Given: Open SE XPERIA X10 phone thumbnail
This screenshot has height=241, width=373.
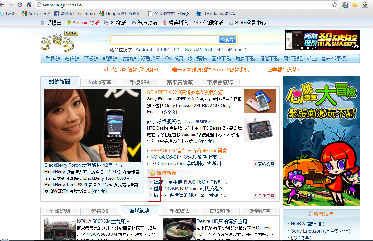Looking at the screenshot, I should (x=260, y=101).
